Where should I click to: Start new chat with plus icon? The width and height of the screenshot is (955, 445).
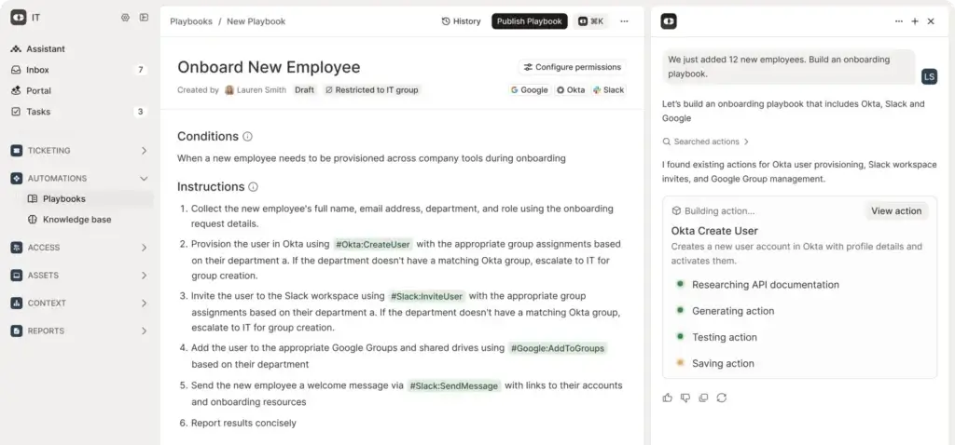pos(915,21)
